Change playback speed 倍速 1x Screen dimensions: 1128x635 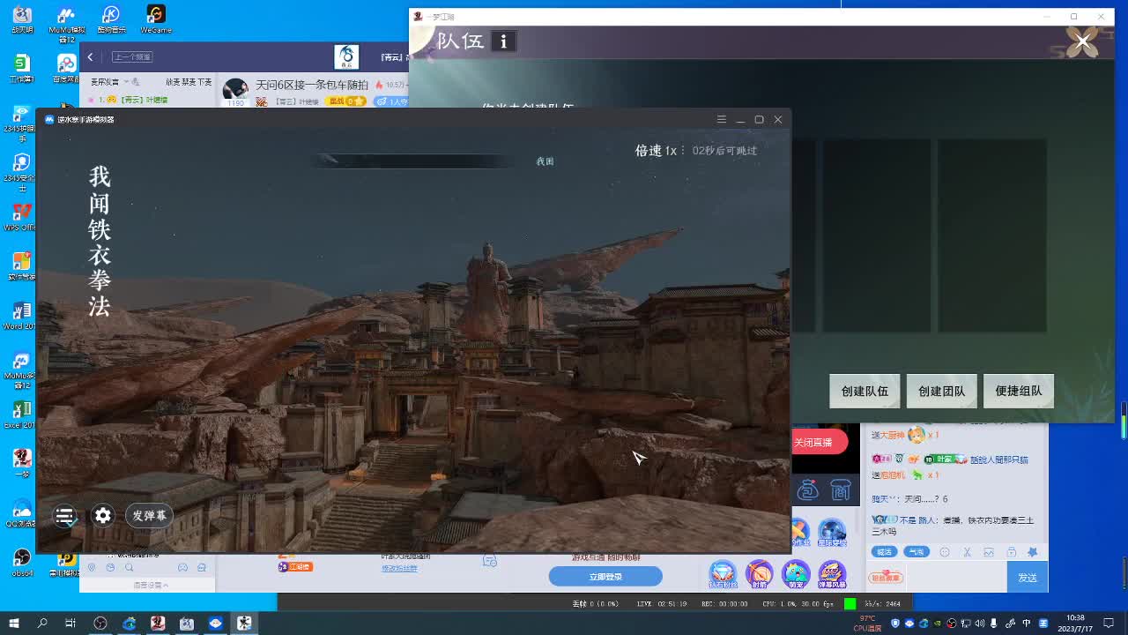point(656,151)
